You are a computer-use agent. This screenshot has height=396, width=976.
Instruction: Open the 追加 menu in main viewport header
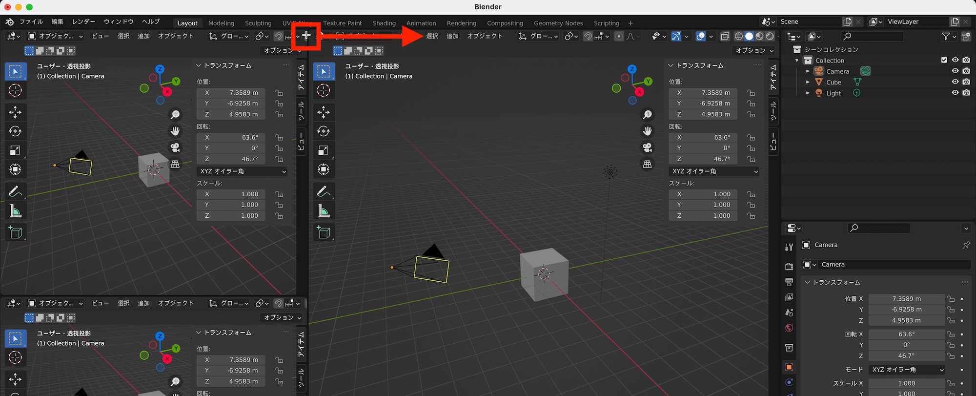[452, 36]
